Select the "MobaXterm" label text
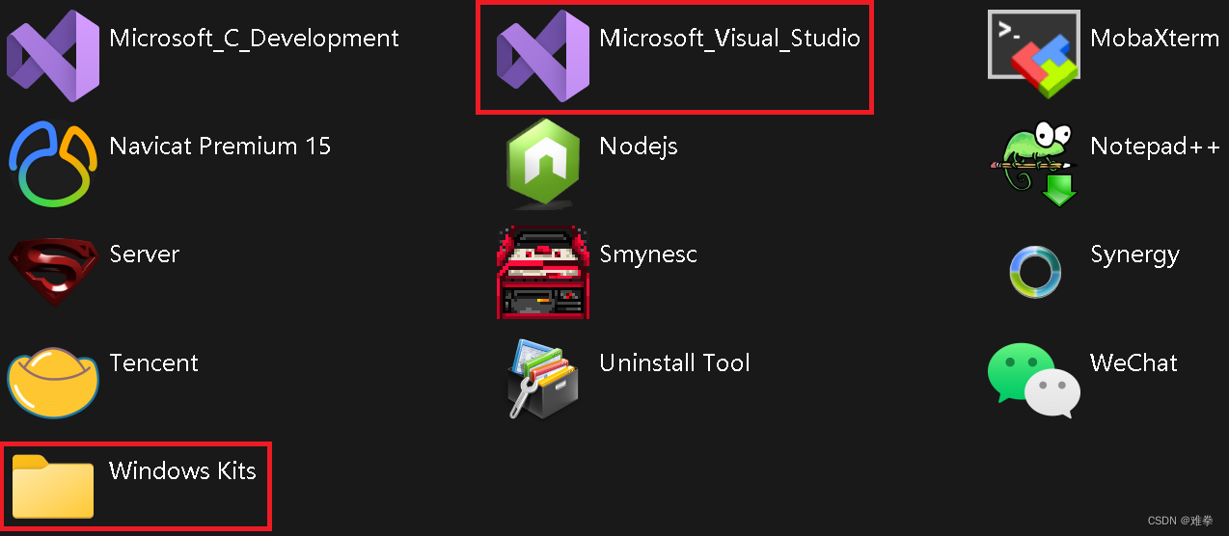The image size is (1229, 536). click(1155, 39)
